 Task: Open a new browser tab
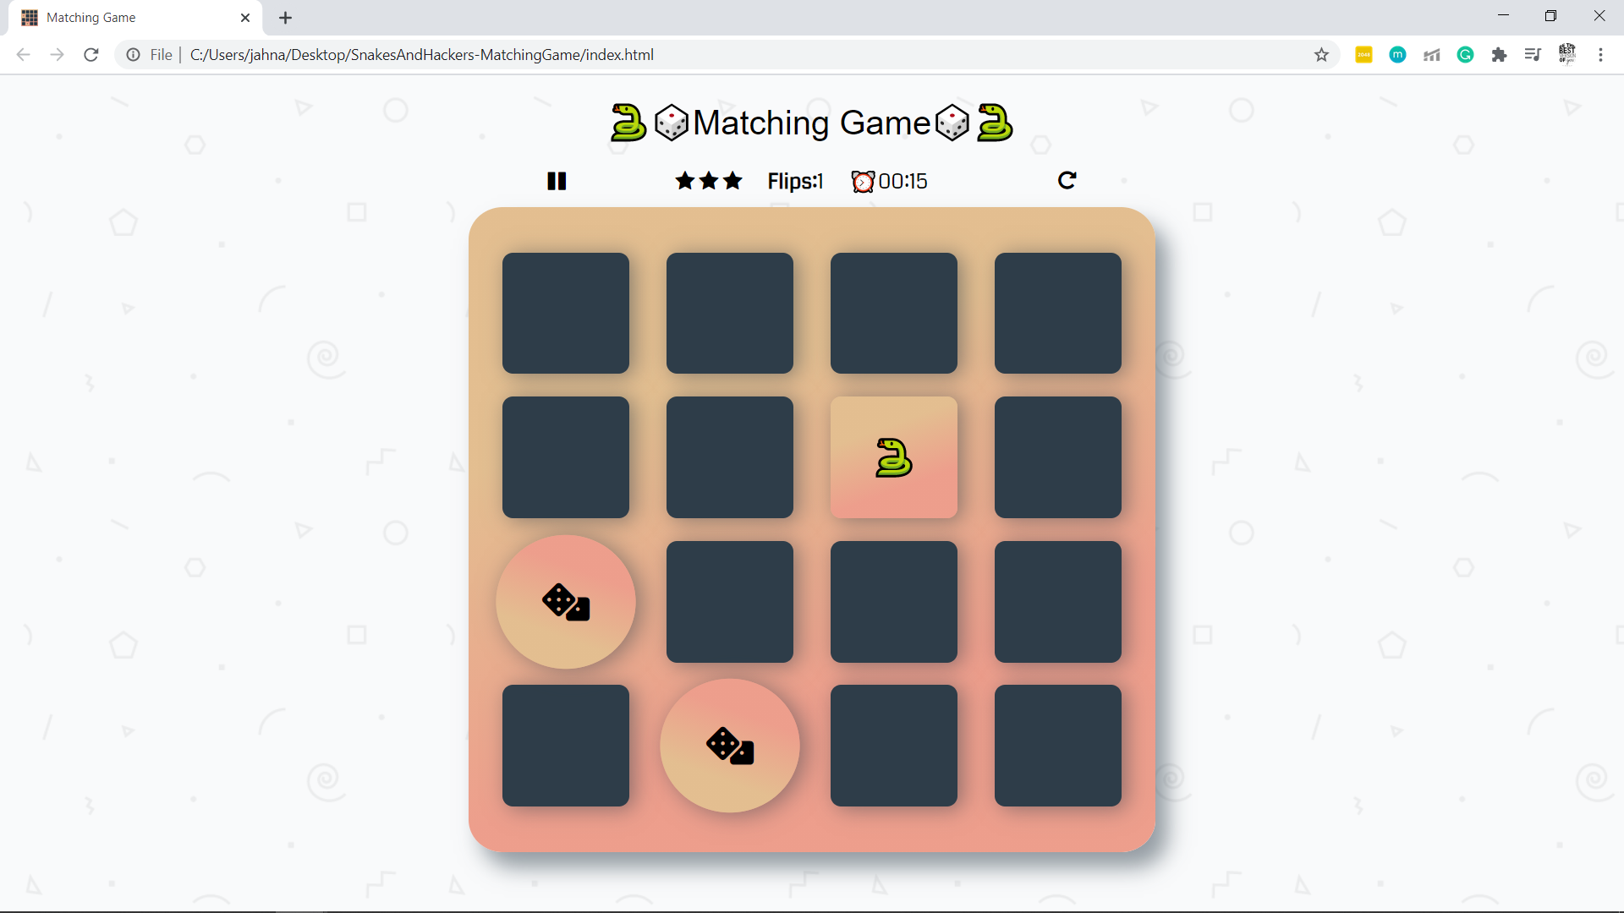coord(286,18)
